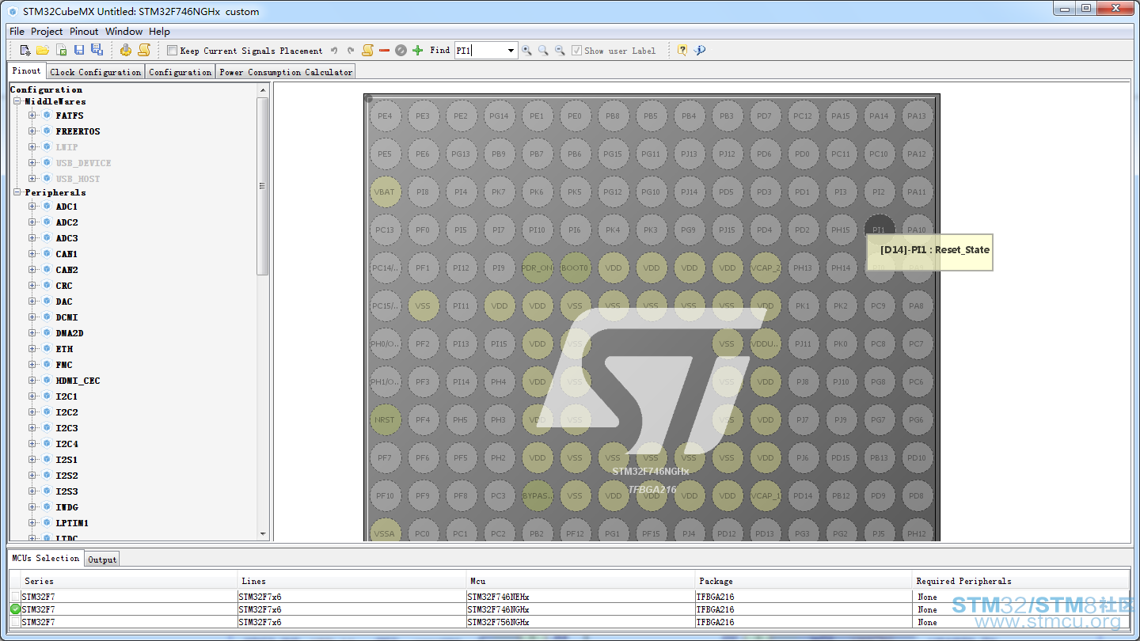Viewport: 1140px width, 641px height.
Task: Click the Undo arrow in the toolbar
Action: point(334,51)
